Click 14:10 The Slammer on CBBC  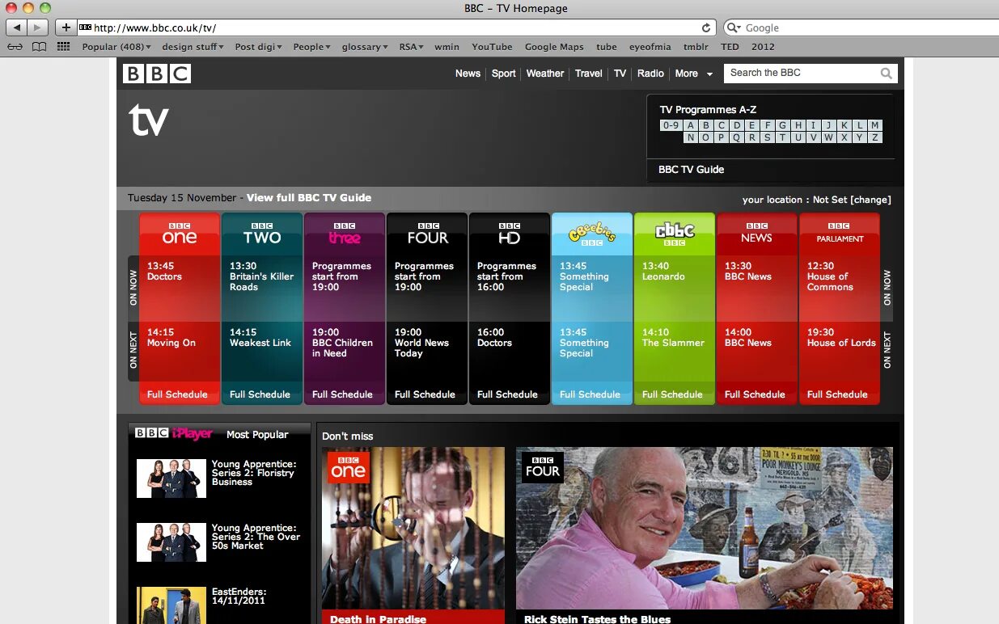tap(673, 337)
